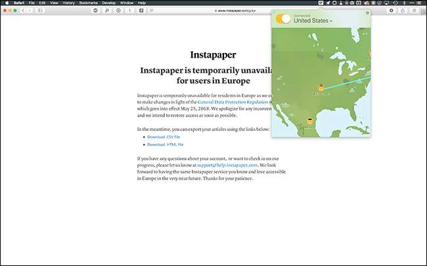Toggle the TunnelBear VPN connection switch
The width and height of the screenshot is (427, 266).
tap(283, 20)
